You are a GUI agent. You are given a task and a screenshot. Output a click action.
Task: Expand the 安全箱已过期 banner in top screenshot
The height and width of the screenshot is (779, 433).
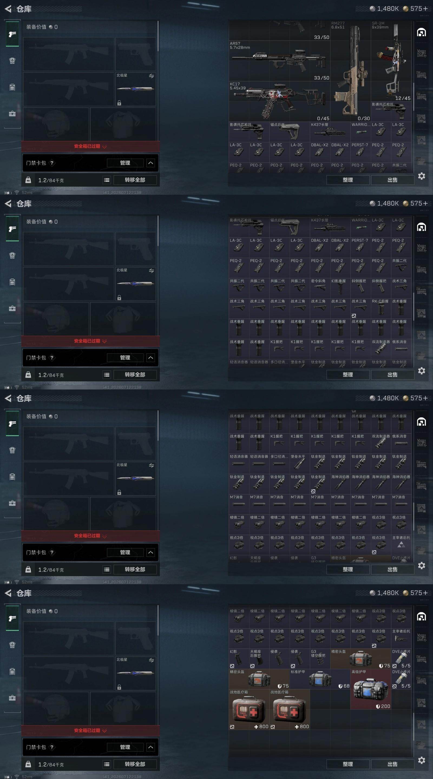90,146
